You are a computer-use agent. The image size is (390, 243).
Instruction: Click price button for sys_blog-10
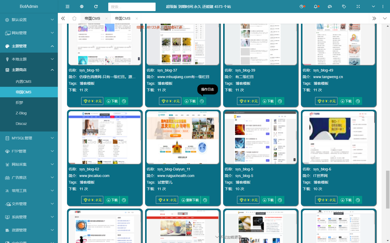[93, 101]
